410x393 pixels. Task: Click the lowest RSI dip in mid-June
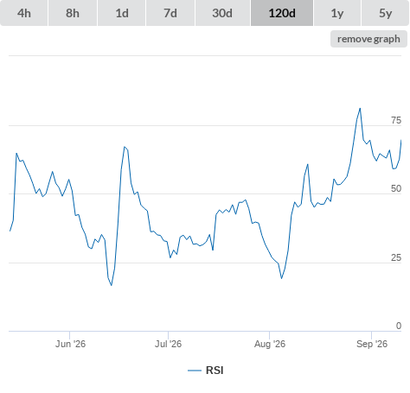point(112,285)
